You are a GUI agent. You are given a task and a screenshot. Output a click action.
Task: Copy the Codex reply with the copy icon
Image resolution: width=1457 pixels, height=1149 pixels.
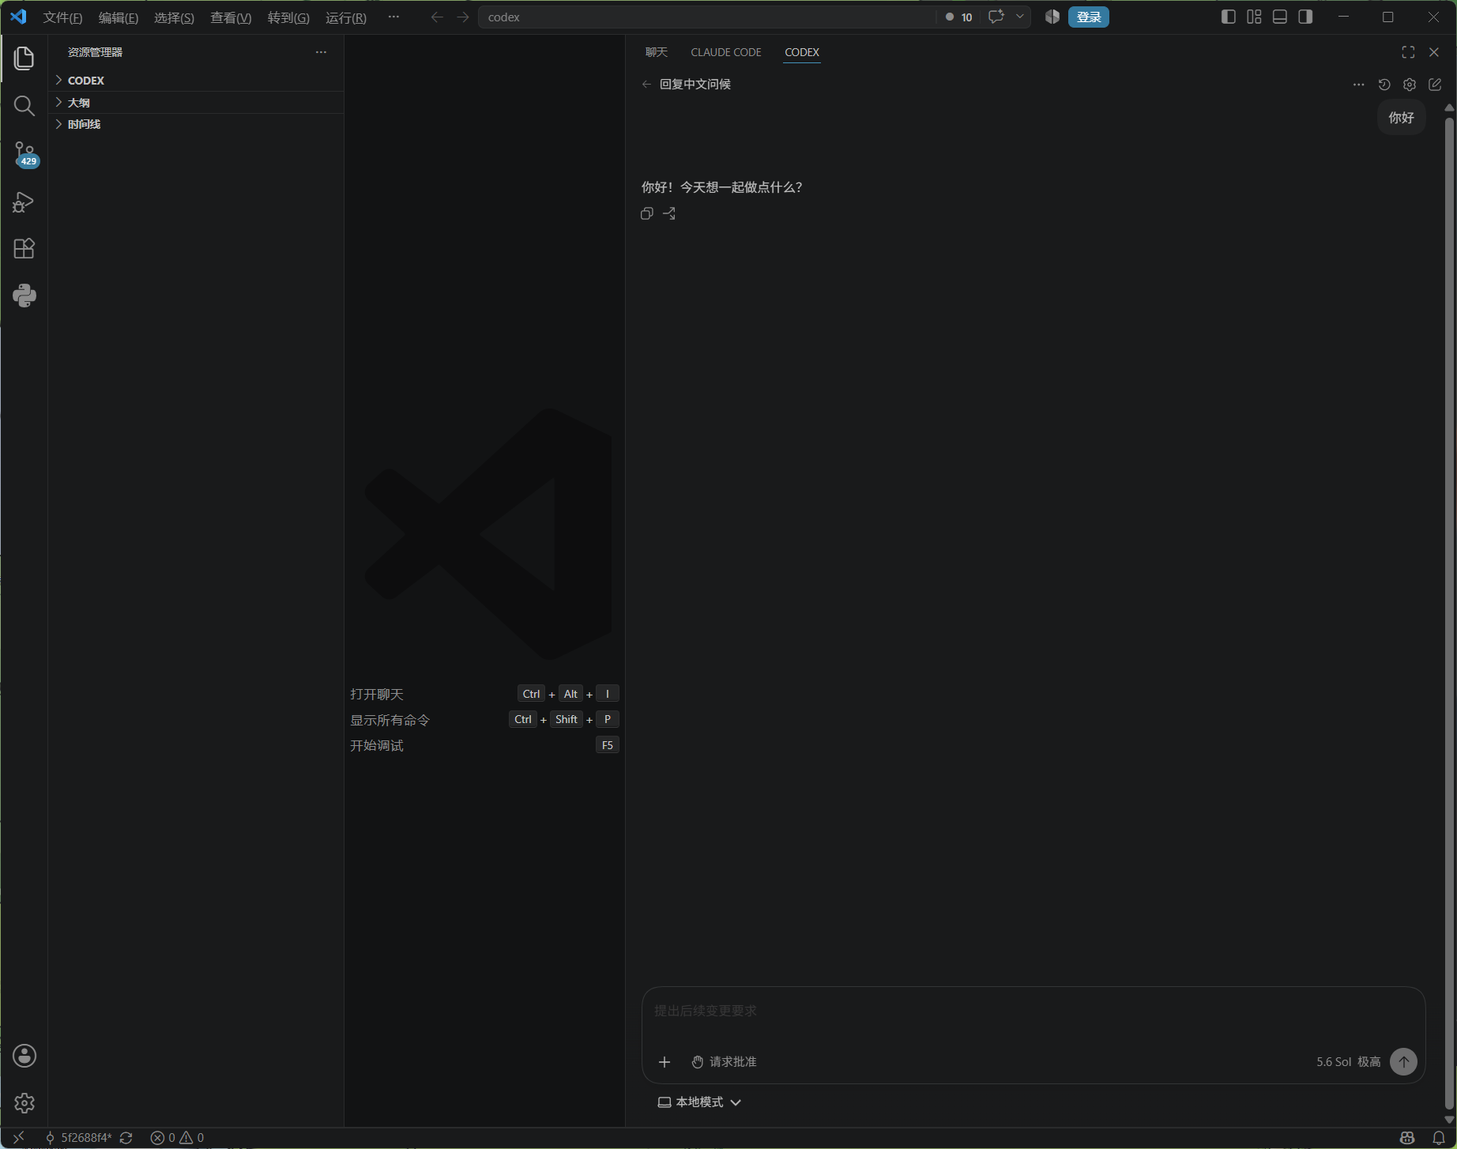coord(647,213)
